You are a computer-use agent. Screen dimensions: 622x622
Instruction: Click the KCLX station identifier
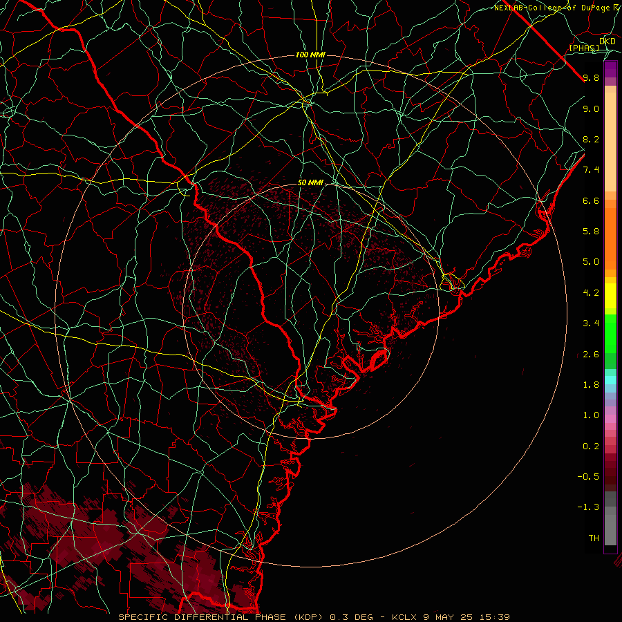(x=404, y=617)
